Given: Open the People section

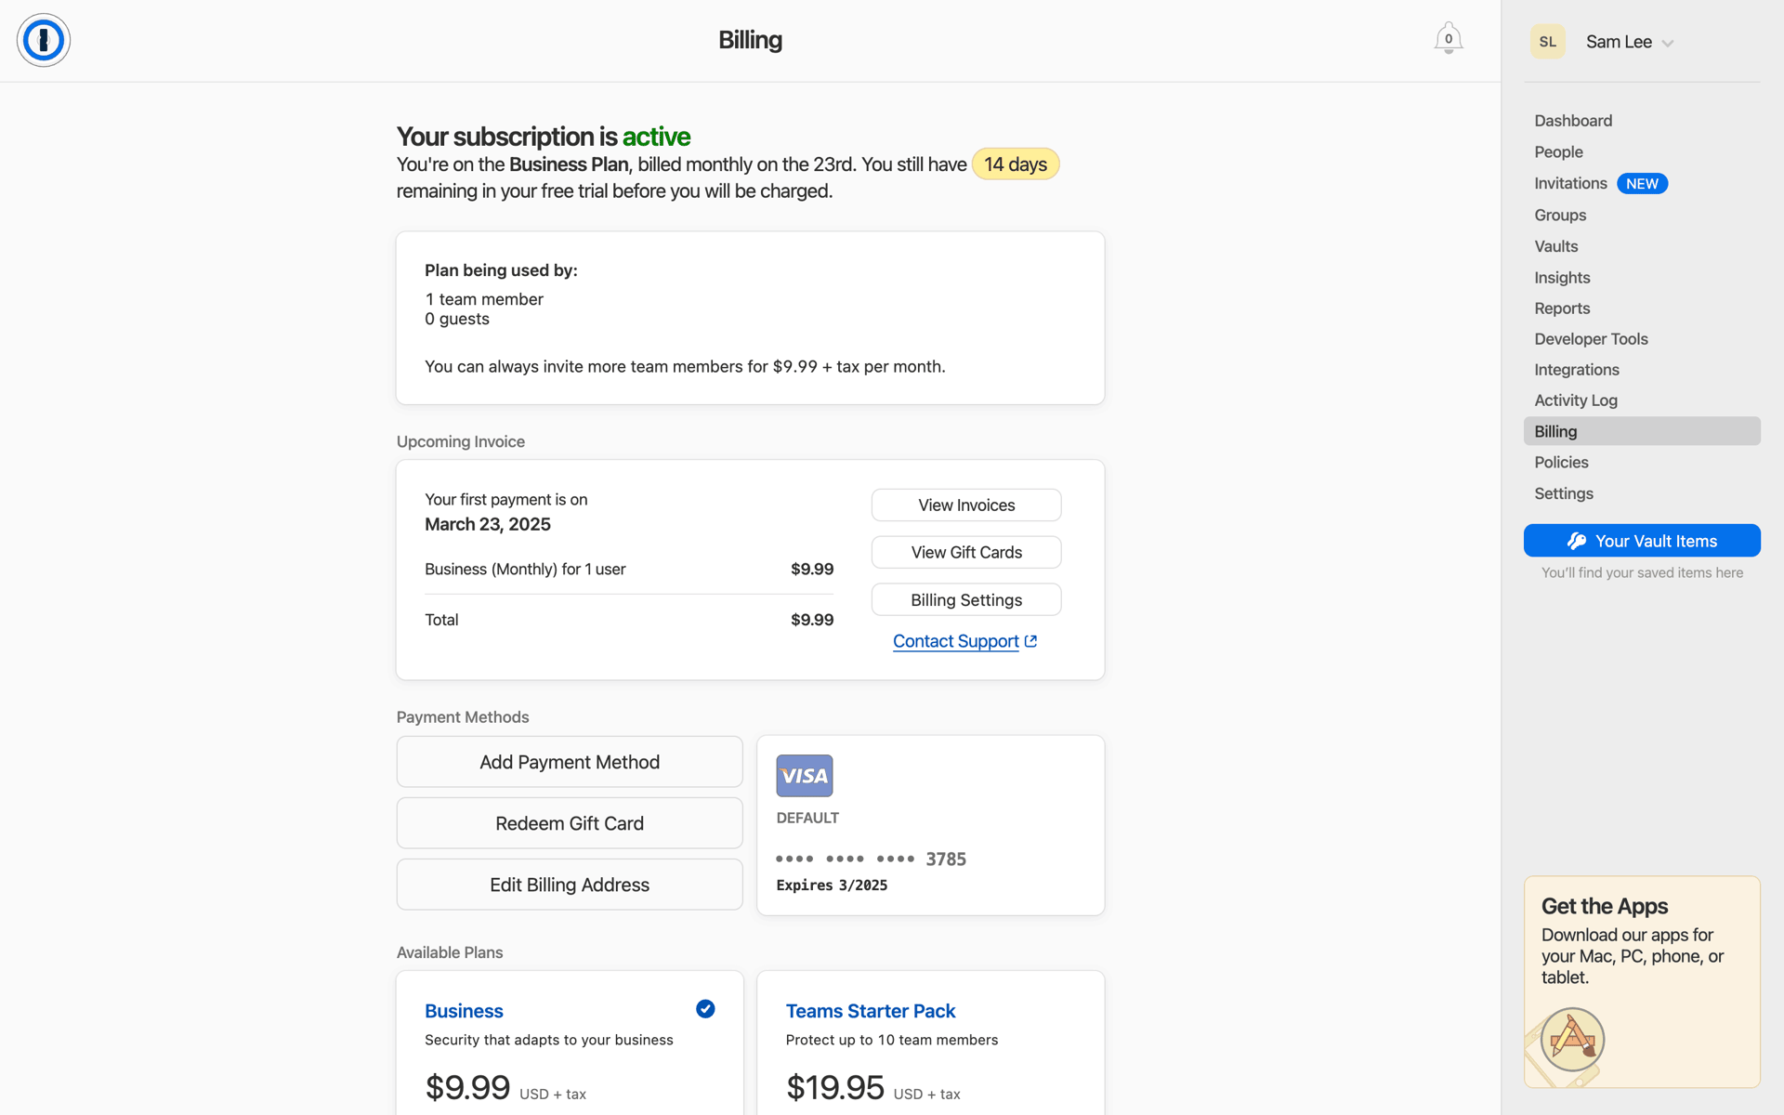Looking at the screenshot, I should (1558, 152).
